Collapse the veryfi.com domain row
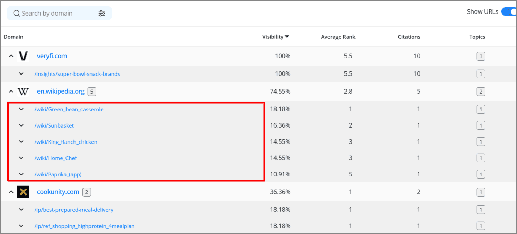 (11, 56)
